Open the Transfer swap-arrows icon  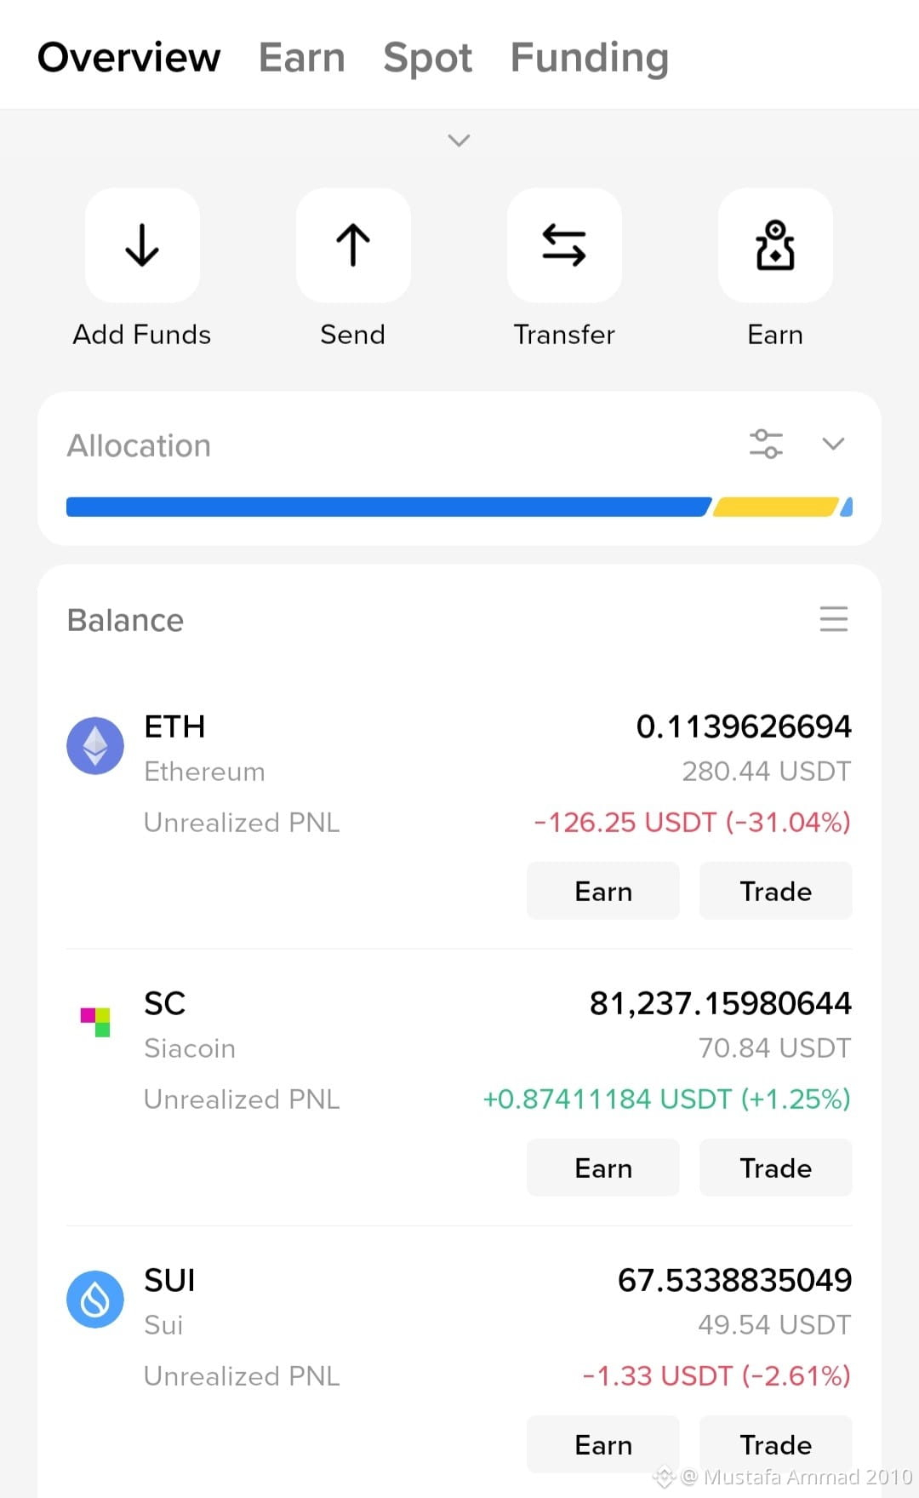click(564, 245)
